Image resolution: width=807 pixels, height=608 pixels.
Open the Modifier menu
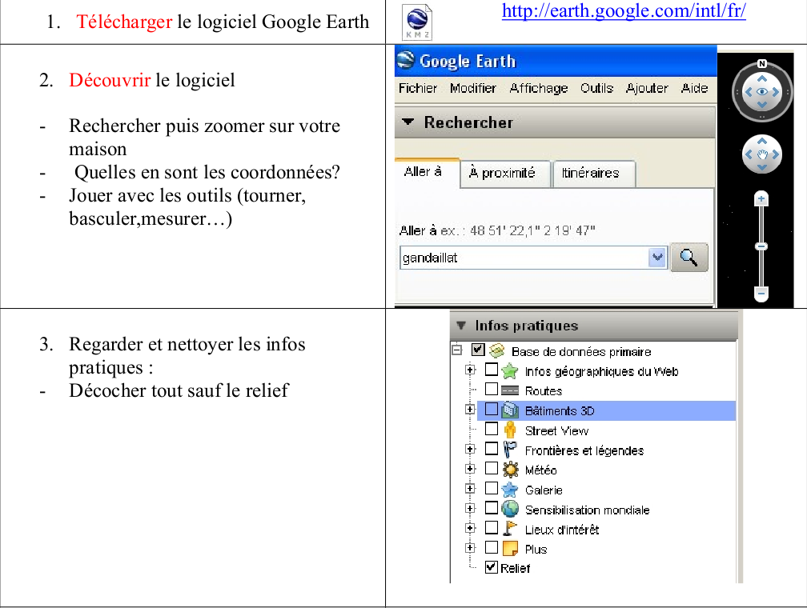click(473, 89)
